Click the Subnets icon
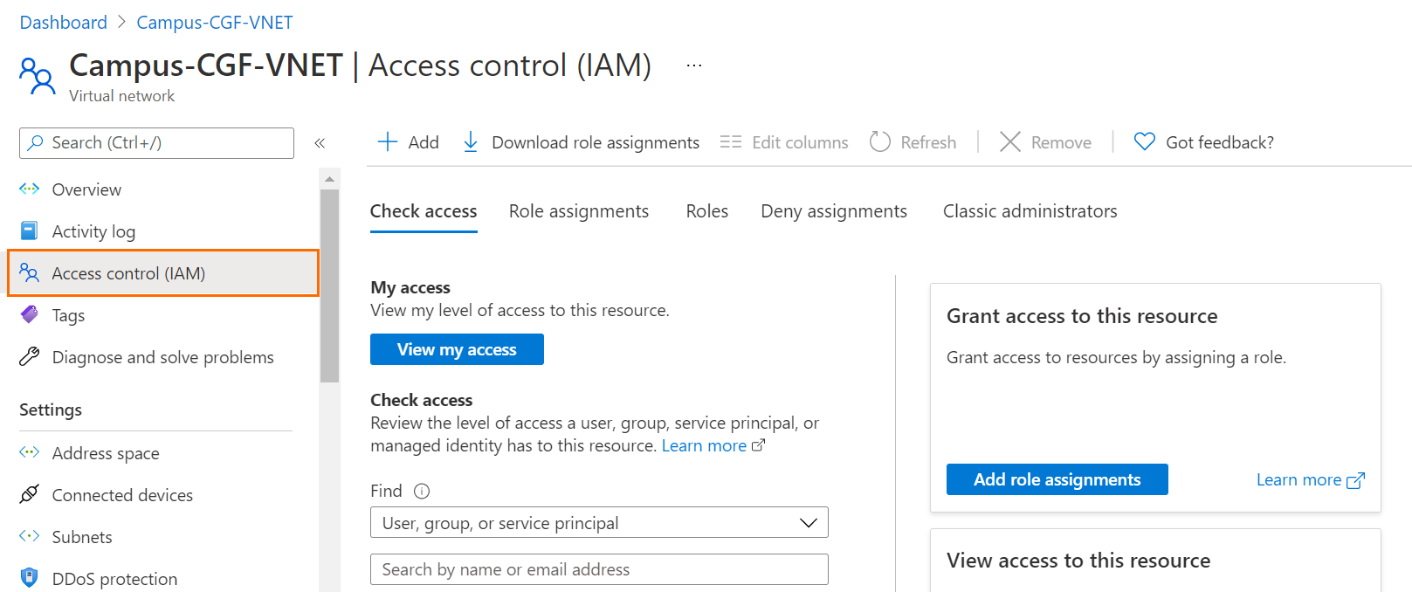 [x=30, y=536]
